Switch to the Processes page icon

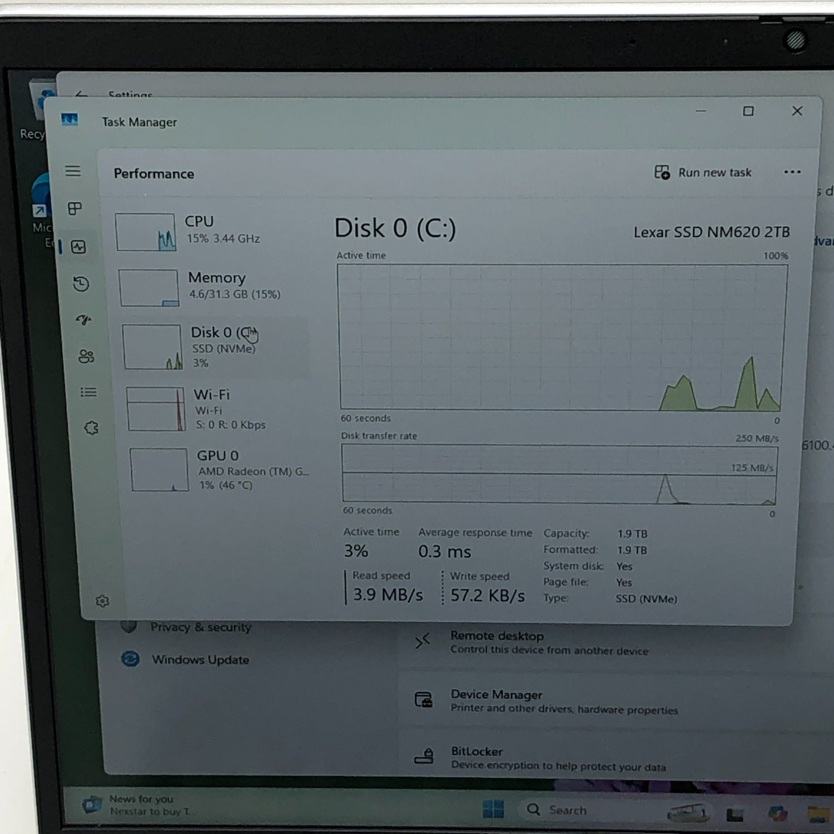75,209
